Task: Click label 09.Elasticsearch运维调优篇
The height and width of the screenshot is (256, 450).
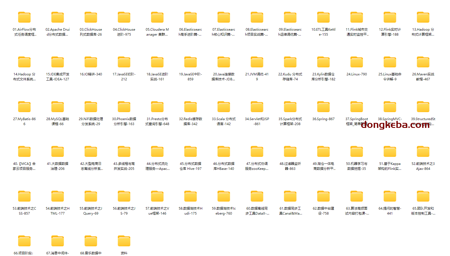Action: [290, 32]
